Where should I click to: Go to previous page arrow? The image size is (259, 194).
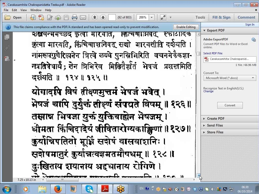95,17
